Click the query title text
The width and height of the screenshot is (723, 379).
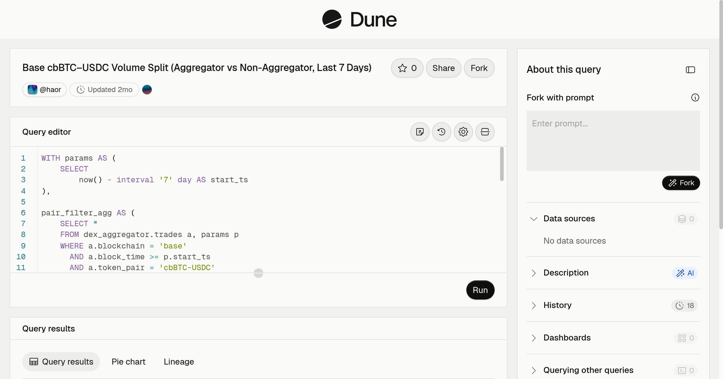pos(197,68)
